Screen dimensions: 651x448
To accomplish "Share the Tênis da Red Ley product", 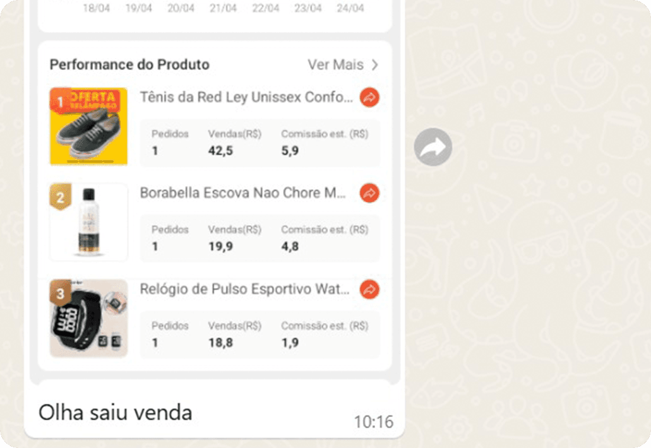I will [369, 97].
